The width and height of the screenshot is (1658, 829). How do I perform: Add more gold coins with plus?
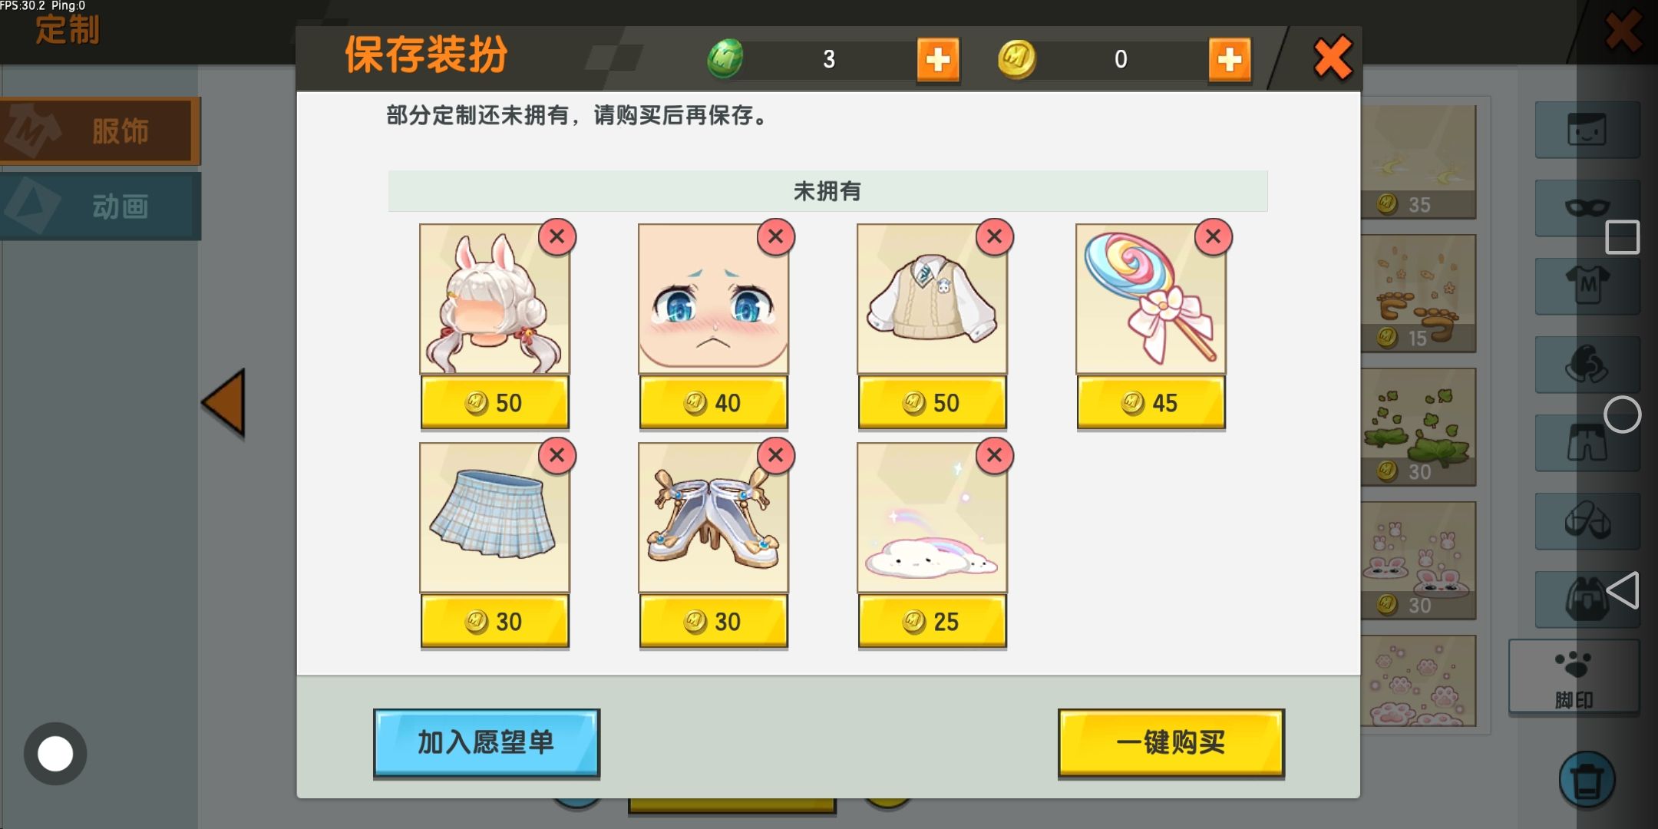pos(1230,59)
